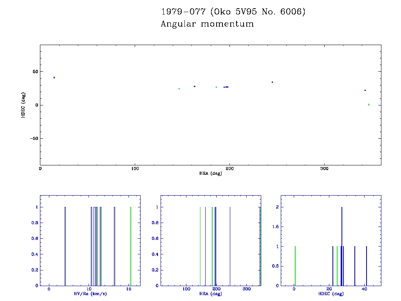Click the "1.5" tick label on the HDEC histogram
Screen dimensions: 401x301
(275, 227)
